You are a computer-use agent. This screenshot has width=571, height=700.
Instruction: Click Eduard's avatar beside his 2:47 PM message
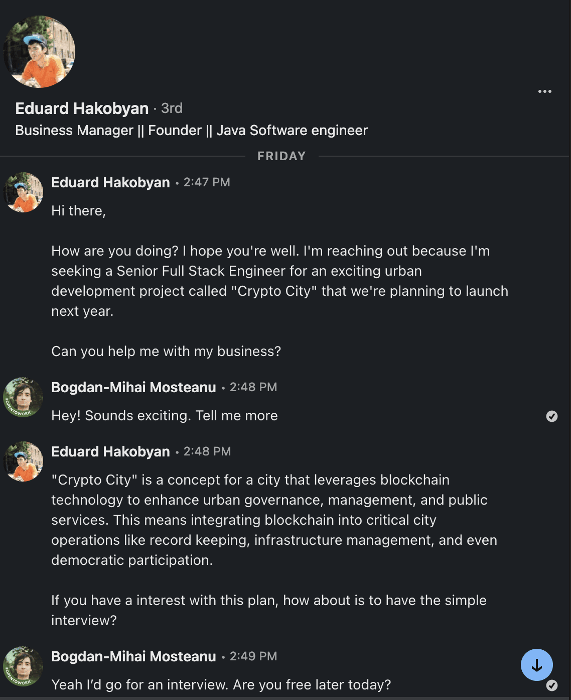(x=23, y=192)
